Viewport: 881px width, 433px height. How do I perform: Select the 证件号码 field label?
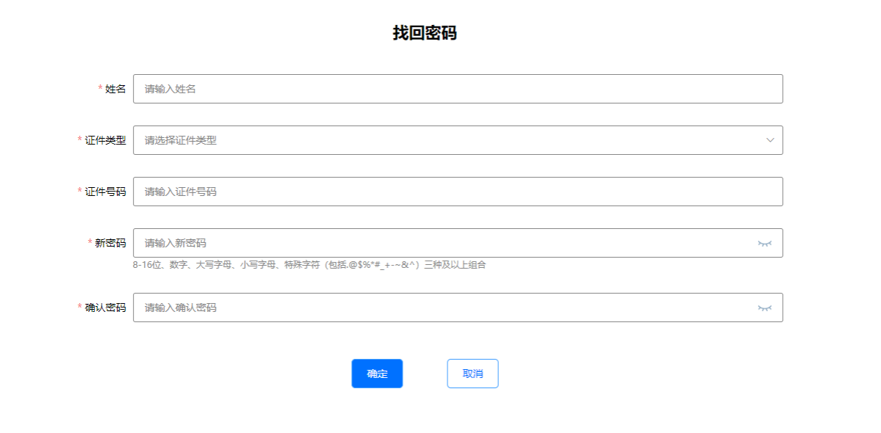tap(105, 192)
